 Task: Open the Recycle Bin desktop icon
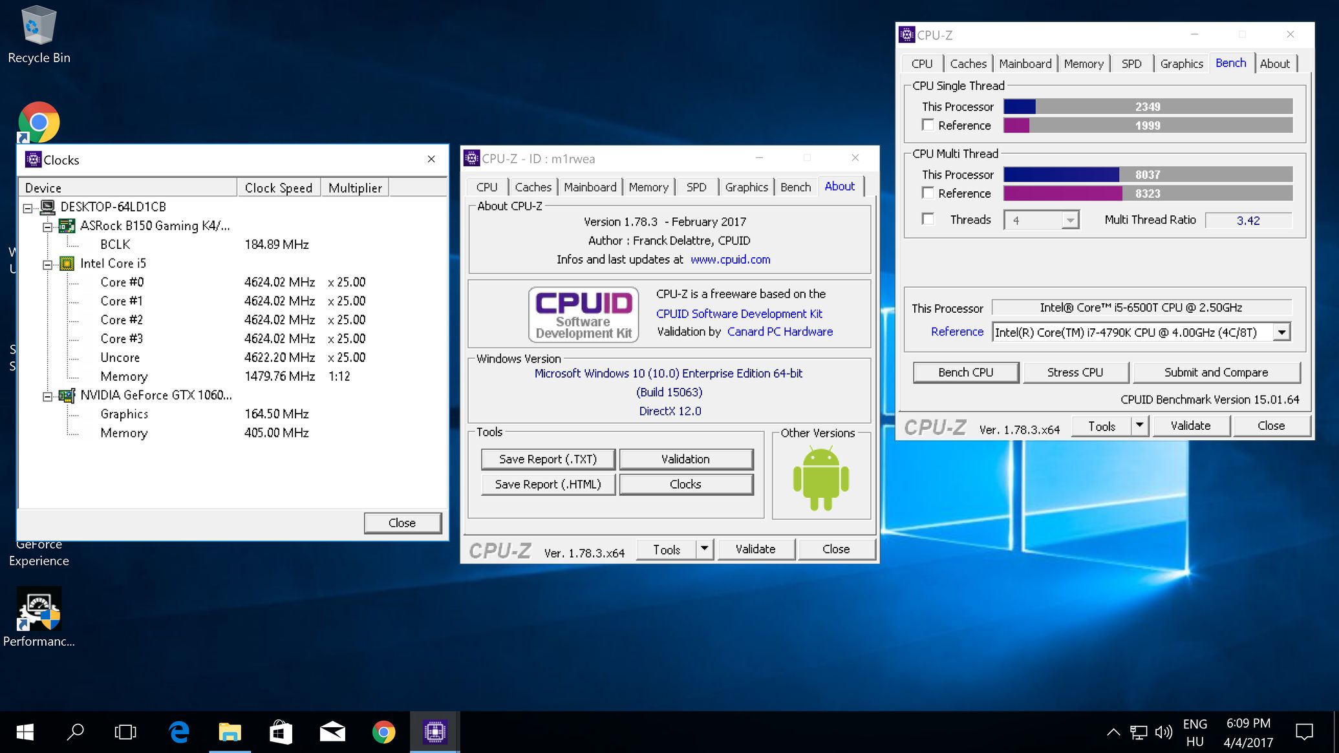click(x=39, y=34)
